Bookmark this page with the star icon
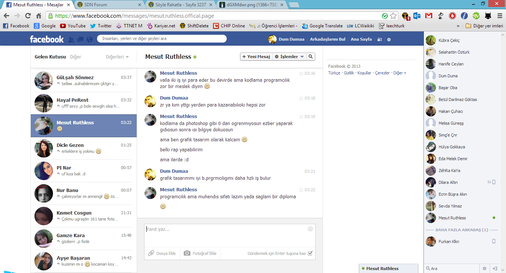 click(x=393, y=16)
